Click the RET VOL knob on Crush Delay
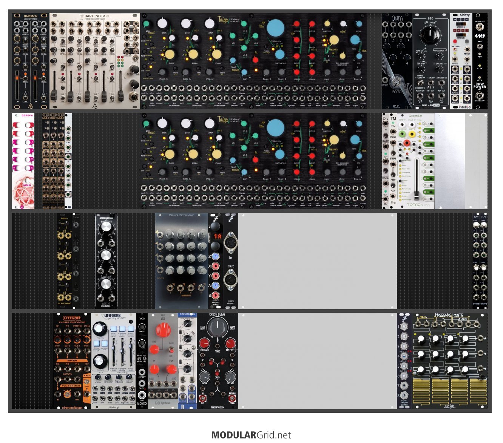The height and width of the screenshot is (443, 503). pos(230,376)
